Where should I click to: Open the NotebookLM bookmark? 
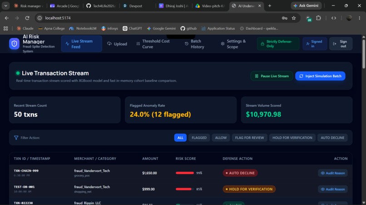click(83, 29)
